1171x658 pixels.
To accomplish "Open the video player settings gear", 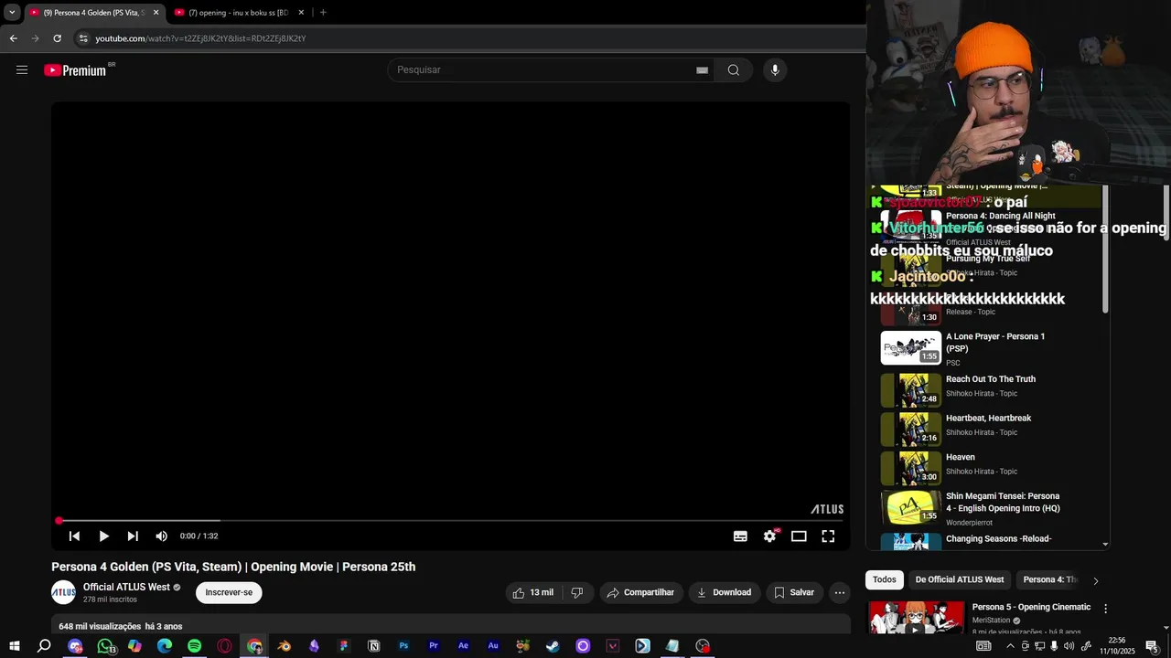I will pyautogui.click(x=769, y=536).
